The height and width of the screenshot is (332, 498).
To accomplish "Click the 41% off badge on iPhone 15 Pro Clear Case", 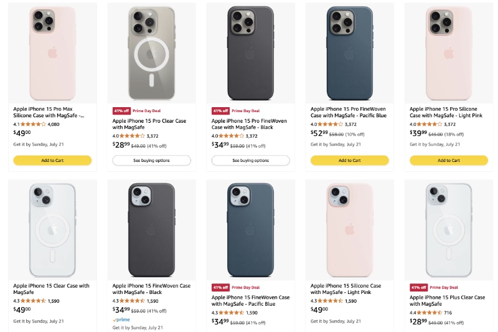I will coord(120,110).
